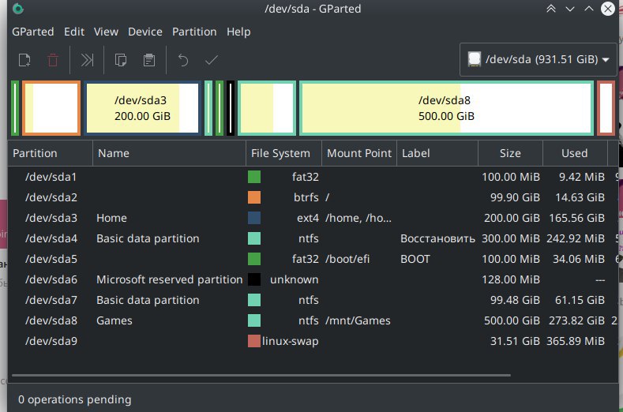Viewport: 623px width, 412px height.
Task: Click the GParted app icon in title bar
Action: click(x=18, y=9)
